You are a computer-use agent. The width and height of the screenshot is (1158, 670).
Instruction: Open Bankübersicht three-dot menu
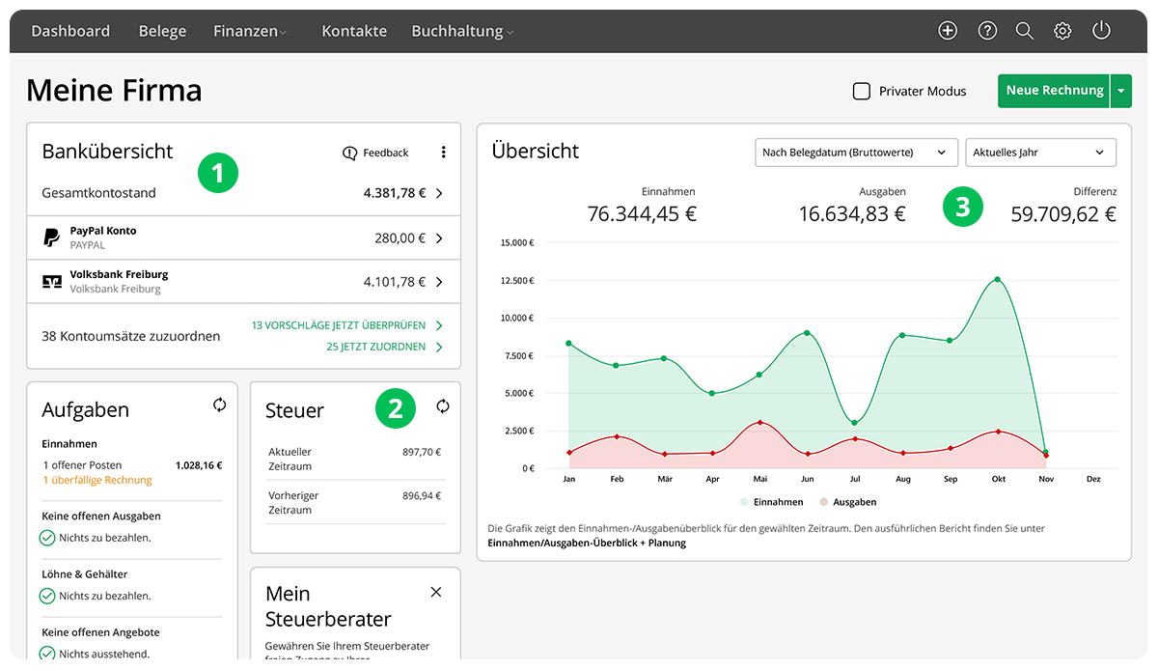click(x=443, y=153)
